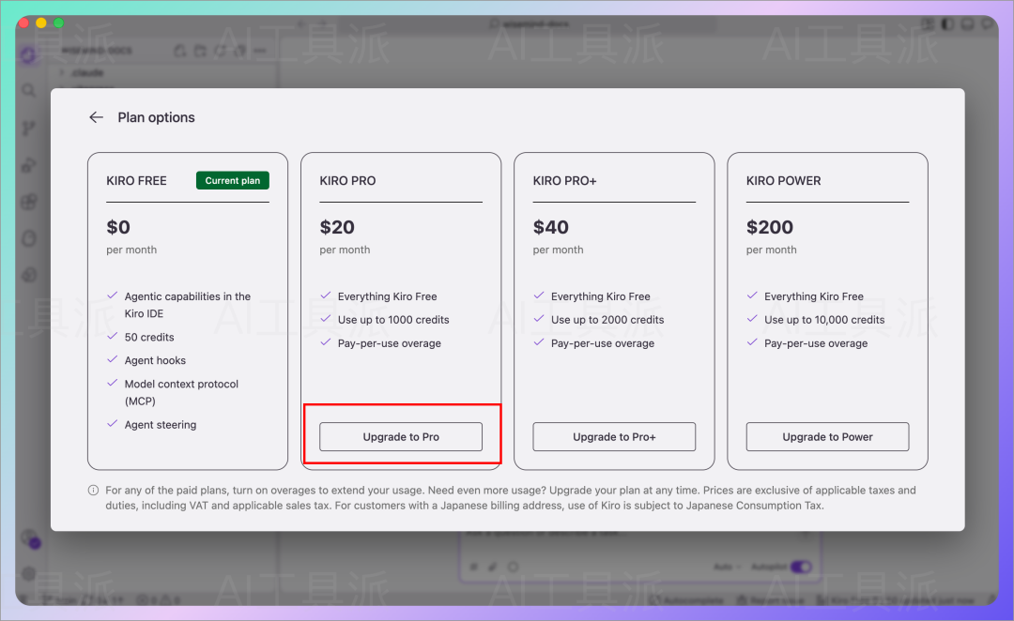Click the green Current plan badge
The width and height of the screenshot is (1014, 621).
tap(233, 180)
